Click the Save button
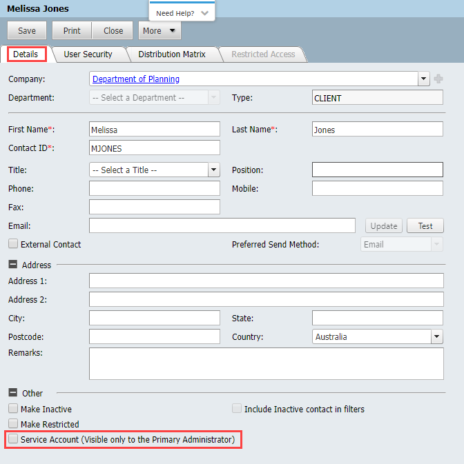Screen dimensions: 464x464 coord(27,31)
